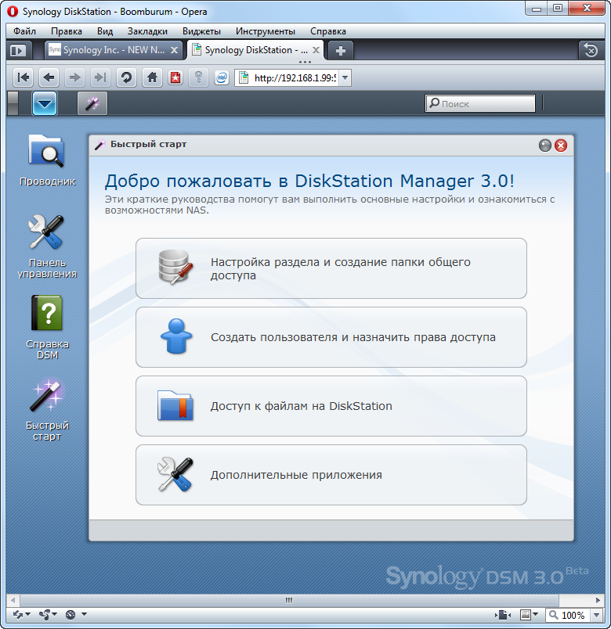Click the DSM search field Поиск

[480, 103]
